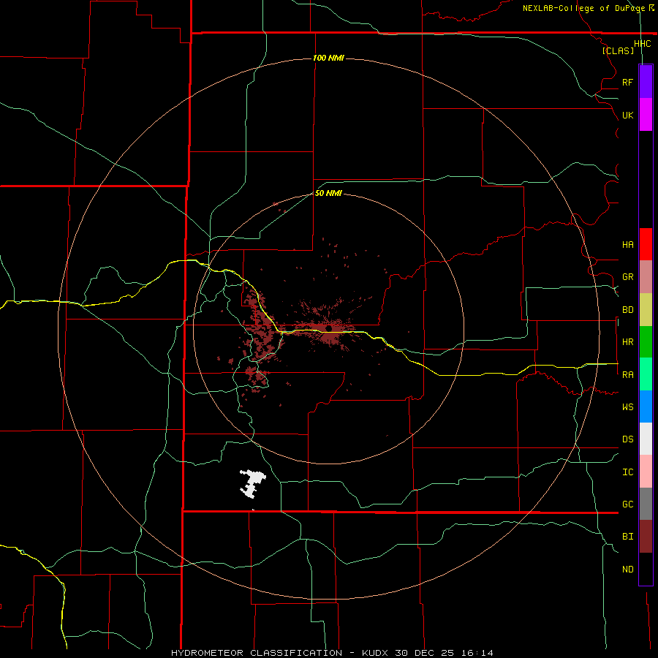Click the GC legend label

(x=627, y=504)
